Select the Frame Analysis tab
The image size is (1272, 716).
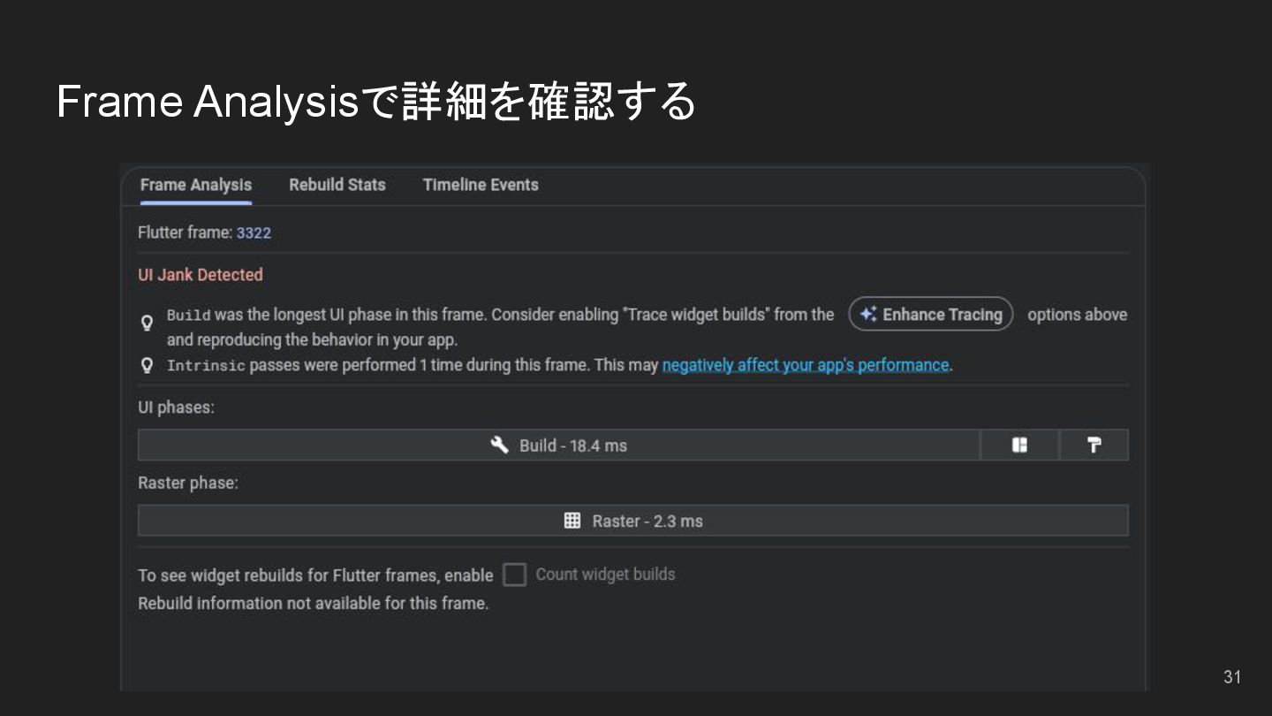click(195, 185)
